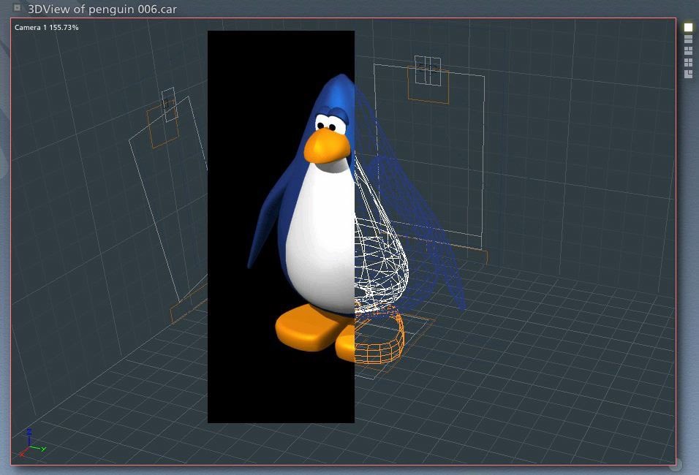Click the rendered penguin's eyes
This screenshot has width=699, height=475.
[x=330, y=124]
